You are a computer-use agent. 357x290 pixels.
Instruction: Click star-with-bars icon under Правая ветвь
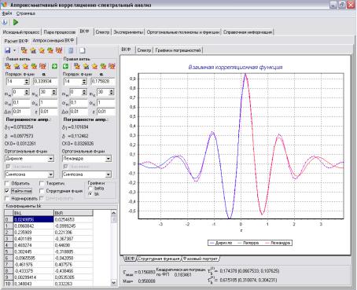pos(86,66)
